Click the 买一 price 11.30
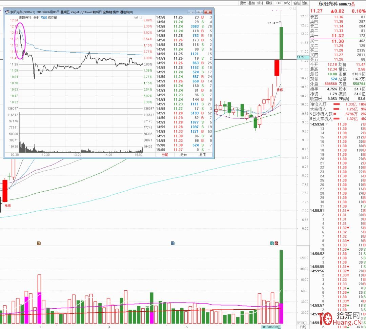Image resolution: width=366 pixels, height=329 pixels. pyautogui.click(x=338, y=41)
